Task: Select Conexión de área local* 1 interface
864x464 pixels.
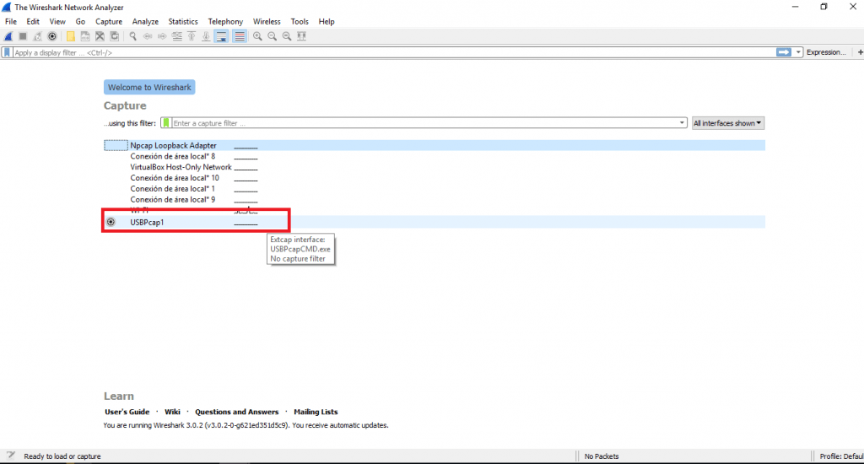Action: 435,188
